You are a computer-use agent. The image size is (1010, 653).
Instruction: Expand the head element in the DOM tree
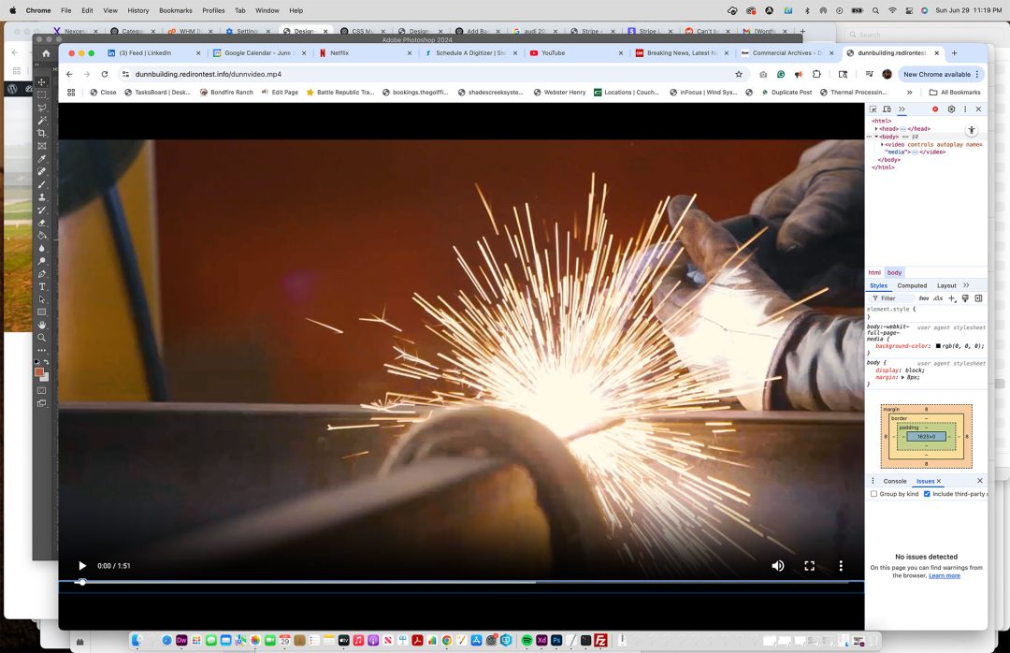pyautogui.click(x=876, y=128)
